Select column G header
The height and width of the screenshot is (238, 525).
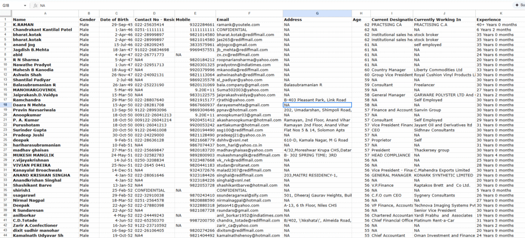tap(317, 13)
